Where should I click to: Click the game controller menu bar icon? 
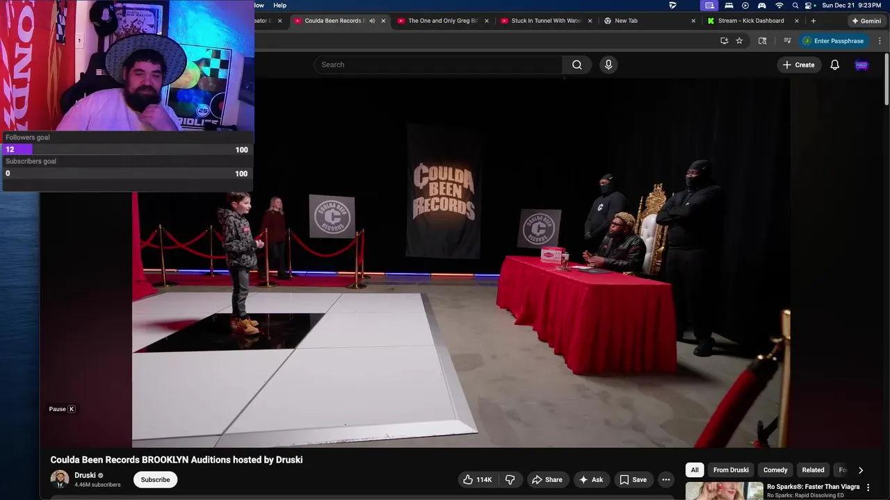pyautogui.click(x=761, y=6)
